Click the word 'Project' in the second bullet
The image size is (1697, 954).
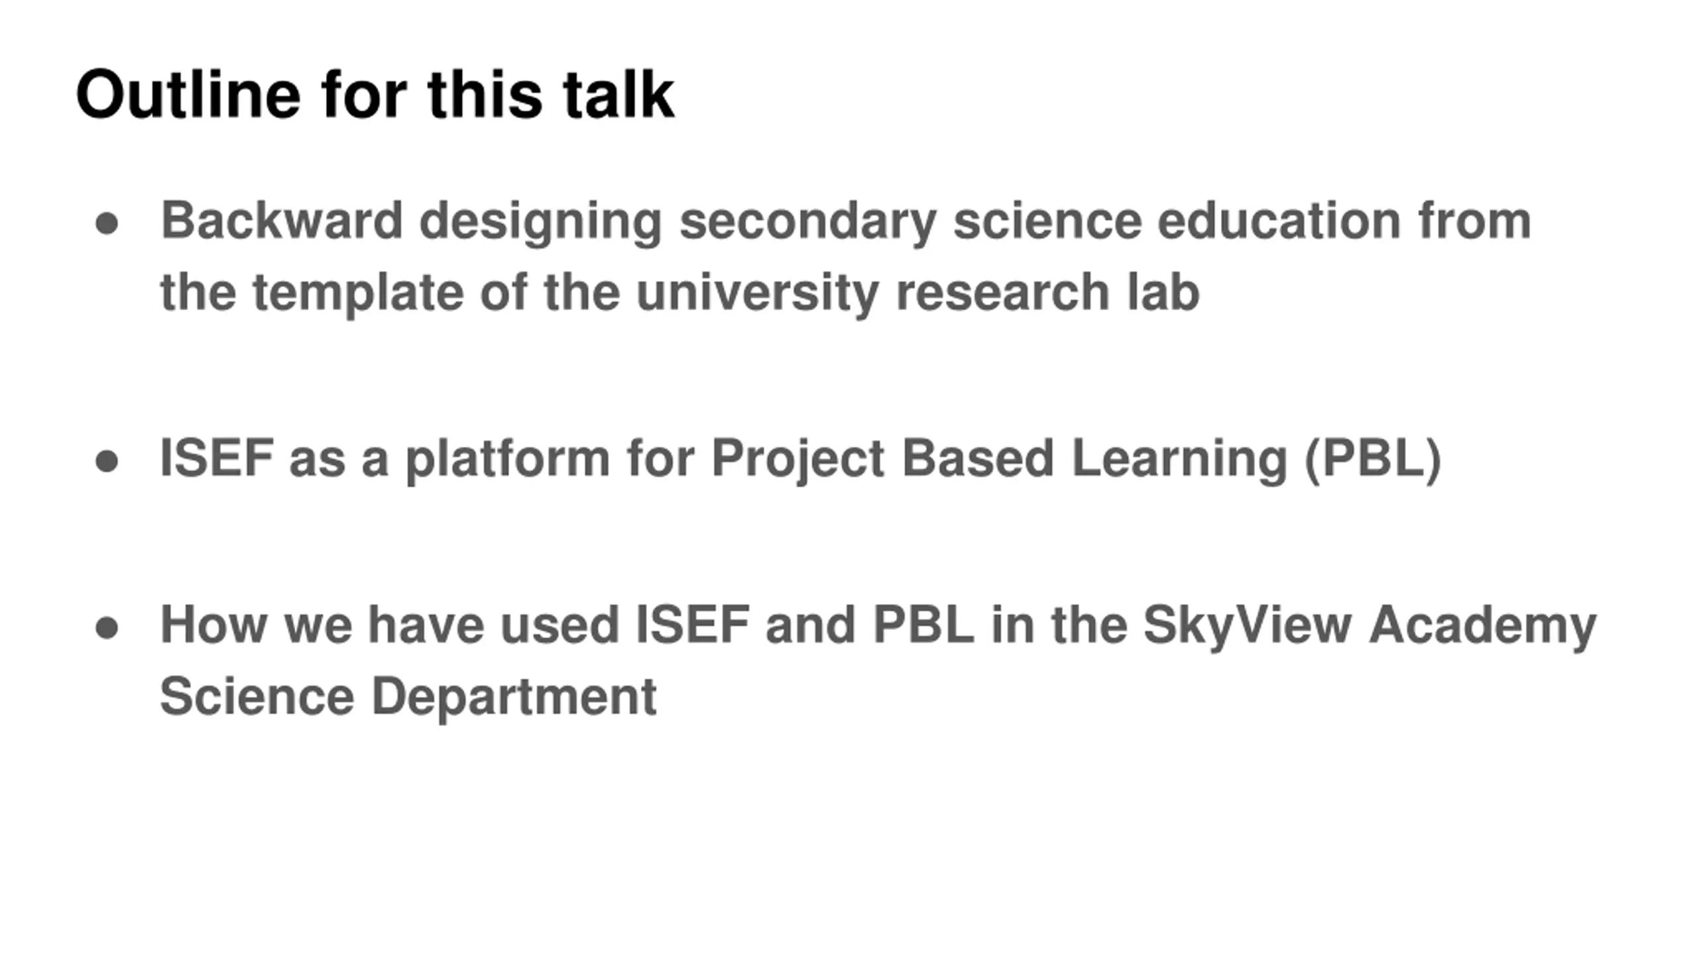[x=797, y=459]
